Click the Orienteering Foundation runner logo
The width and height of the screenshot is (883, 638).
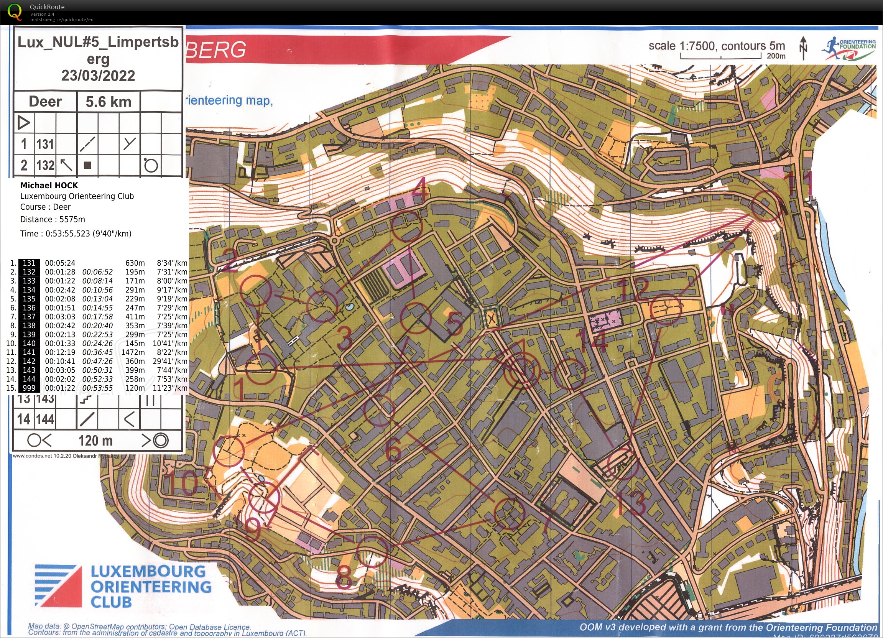click(848, 48)
